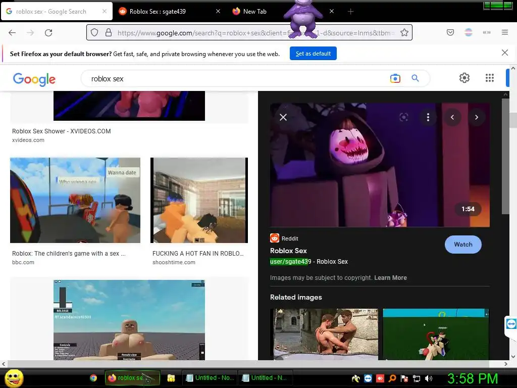
Task: Click the Lens search icon on the preview
Action: click(x=404, y=117)
